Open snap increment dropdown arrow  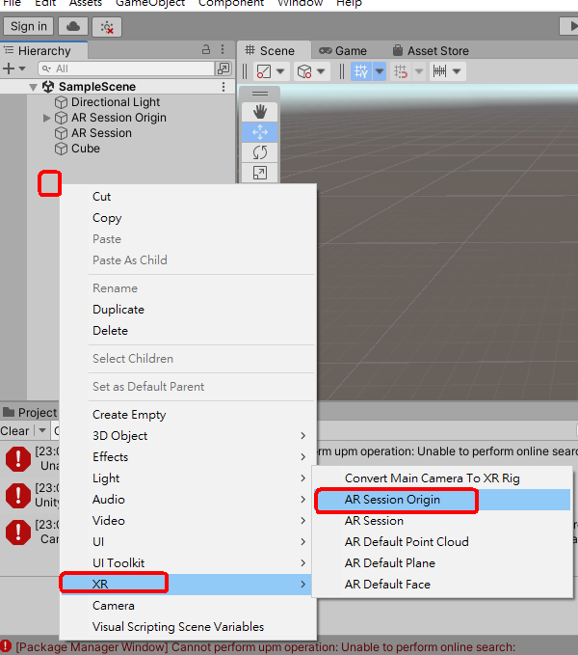[457, 71]
